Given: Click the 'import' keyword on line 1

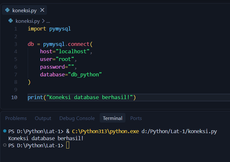Looking at the screenshot, I should (x=37, y=29).
